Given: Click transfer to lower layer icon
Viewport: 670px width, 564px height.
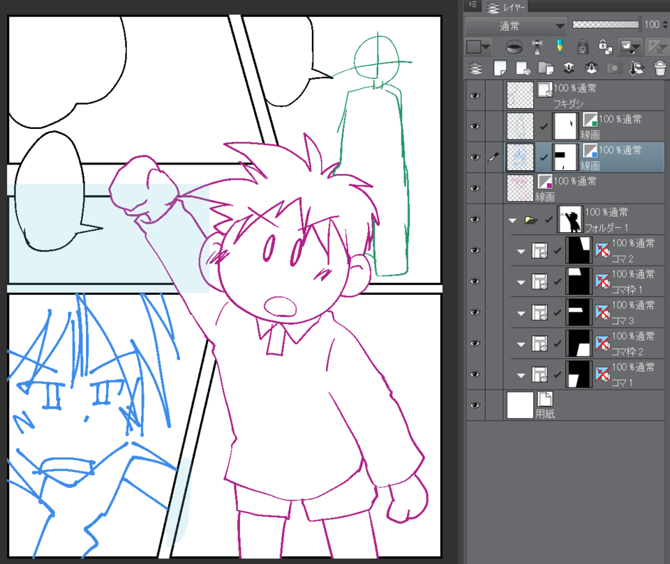Looking at the screenshot, I should (568, 68).
